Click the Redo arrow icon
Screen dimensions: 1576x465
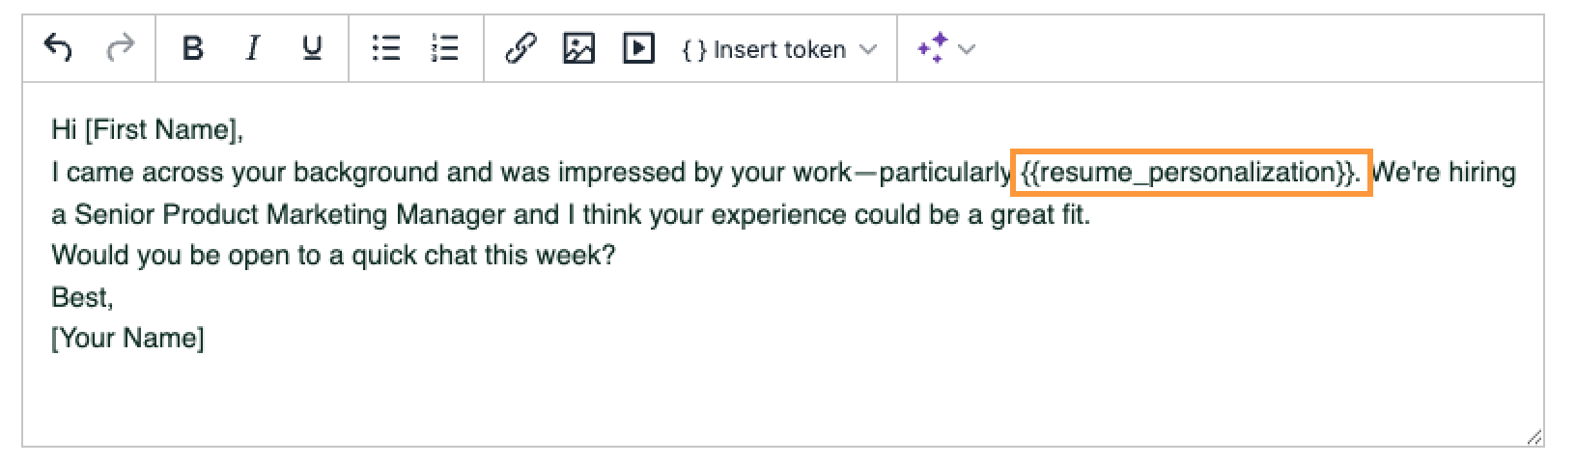[119, 48]
